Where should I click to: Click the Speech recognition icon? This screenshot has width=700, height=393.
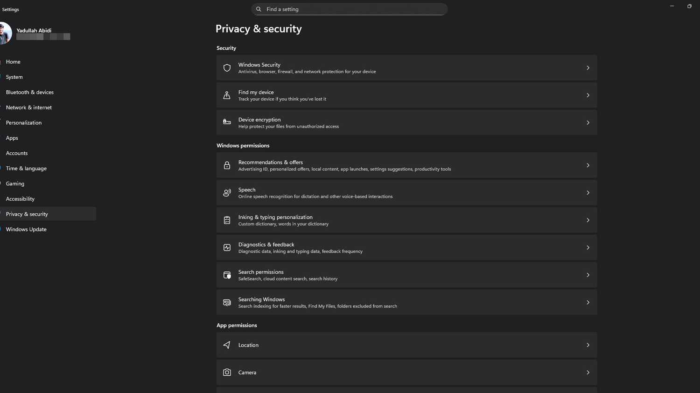point(227,193)
